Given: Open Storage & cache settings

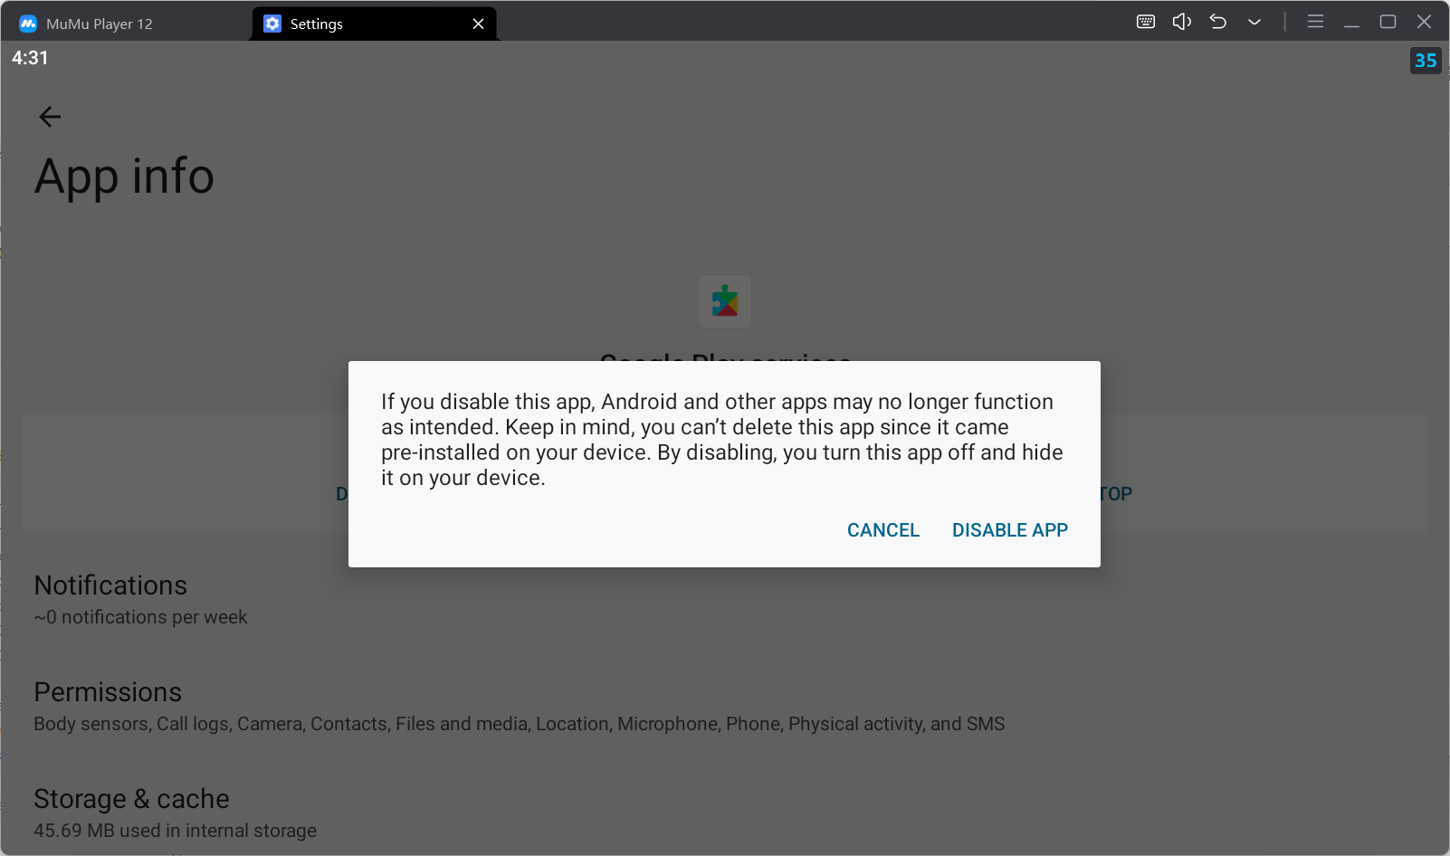Looking at the screenshot, I should pos(130,811).
